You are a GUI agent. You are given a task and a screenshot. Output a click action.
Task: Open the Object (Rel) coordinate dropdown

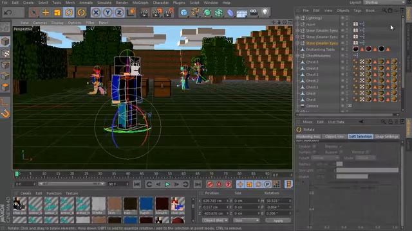215,220
